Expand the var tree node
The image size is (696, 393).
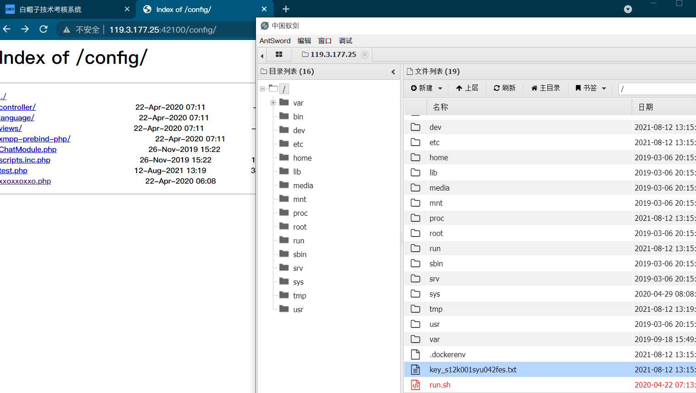pyautogui.click(x=273, y=103)
